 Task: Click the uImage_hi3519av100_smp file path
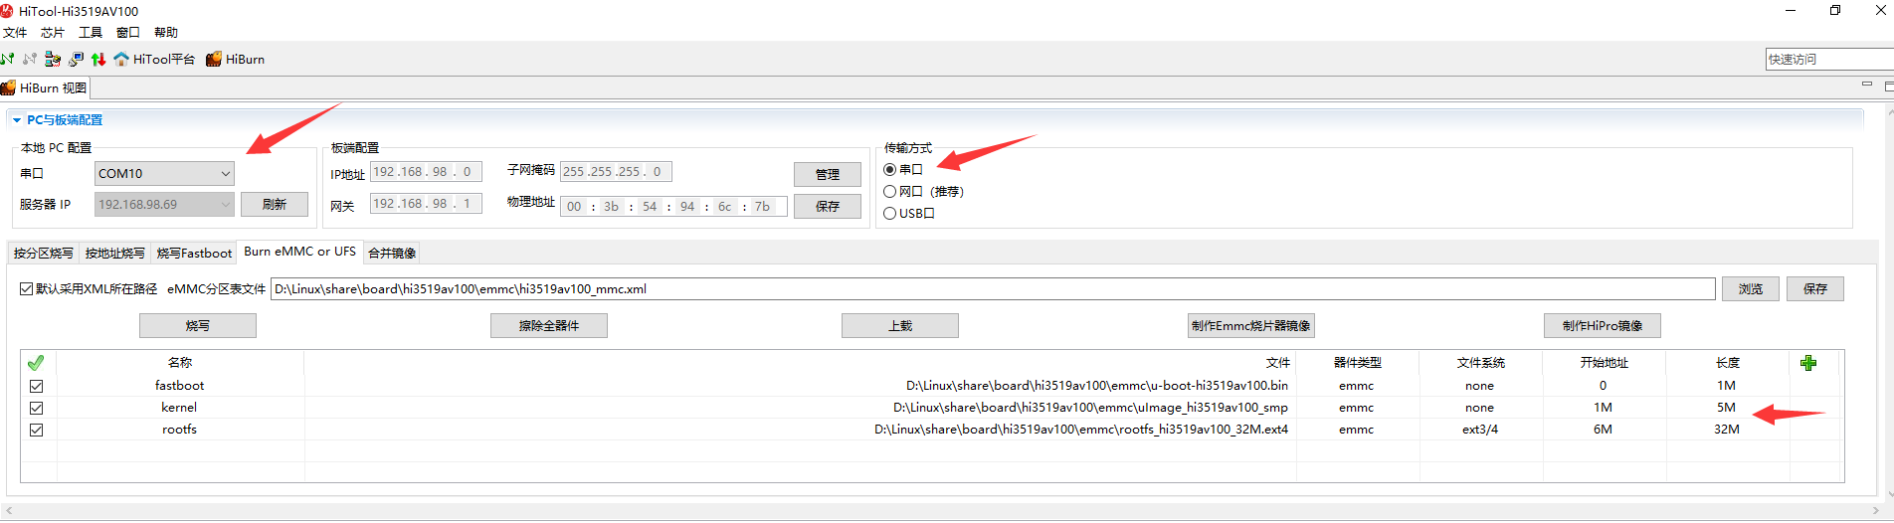pos(1090,408)
